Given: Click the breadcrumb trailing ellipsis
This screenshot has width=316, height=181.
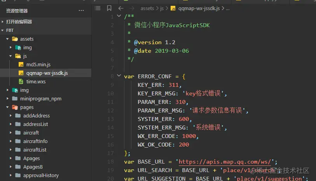Looking at the screenshot, I should (228, 9).
